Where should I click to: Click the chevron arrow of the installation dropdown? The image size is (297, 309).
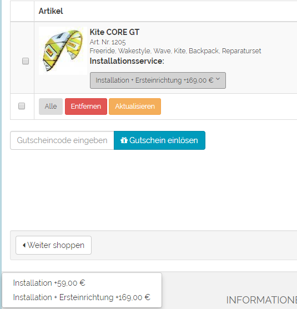click(218, 79)
